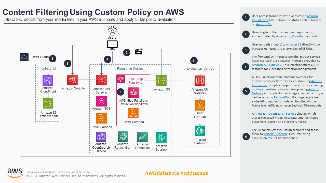Select the 'Extraction Service' group label
Image resolution: width=326 pixels, height=183 pixels.
[x=130, y=69]
